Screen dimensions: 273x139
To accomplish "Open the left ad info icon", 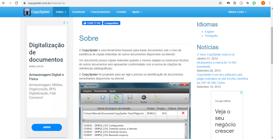I will coord(64,23).
